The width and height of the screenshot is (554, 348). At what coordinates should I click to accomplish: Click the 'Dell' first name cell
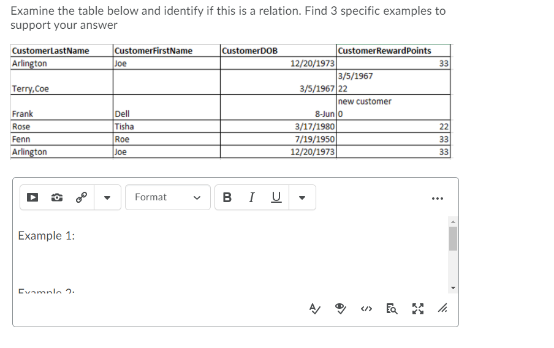167,107
